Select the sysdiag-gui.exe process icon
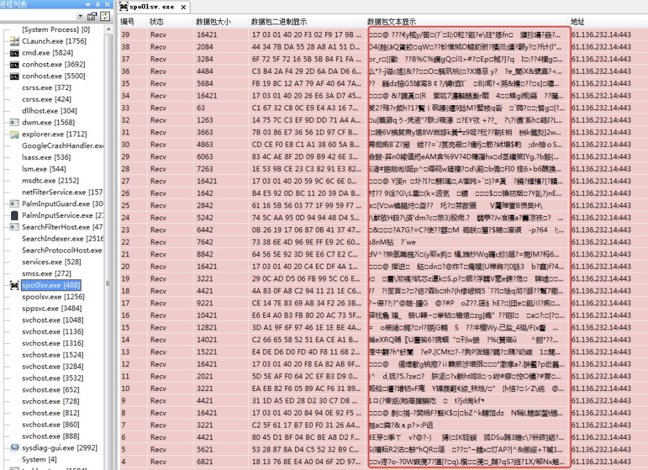This screenshot has height=470, width=648. tap(14, 448)
